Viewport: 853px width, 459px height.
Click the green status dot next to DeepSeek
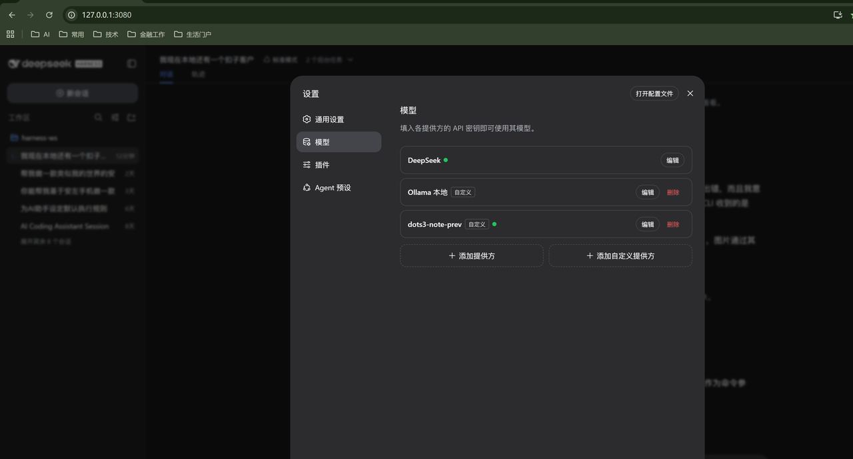click(446, 160)
